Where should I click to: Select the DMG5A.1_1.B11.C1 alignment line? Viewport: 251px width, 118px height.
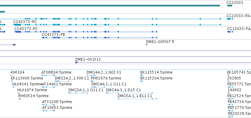click(137, 99)
